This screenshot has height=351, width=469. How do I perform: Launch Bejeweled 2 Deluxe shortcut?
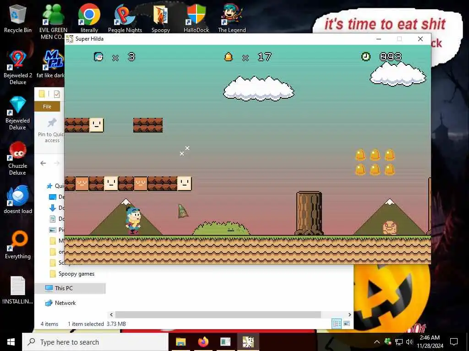click(18, 68)
